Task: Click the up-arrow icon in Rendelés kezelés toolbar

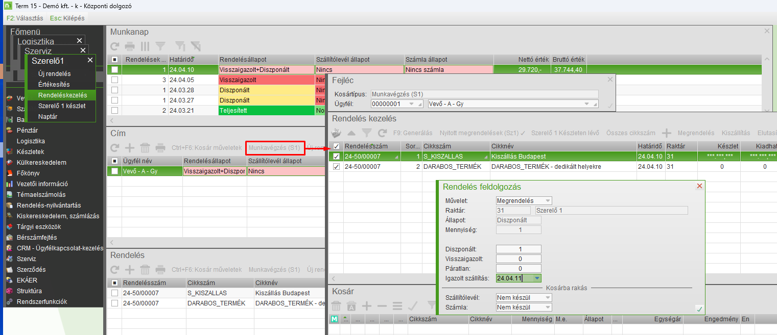Action: click(351, 133)
